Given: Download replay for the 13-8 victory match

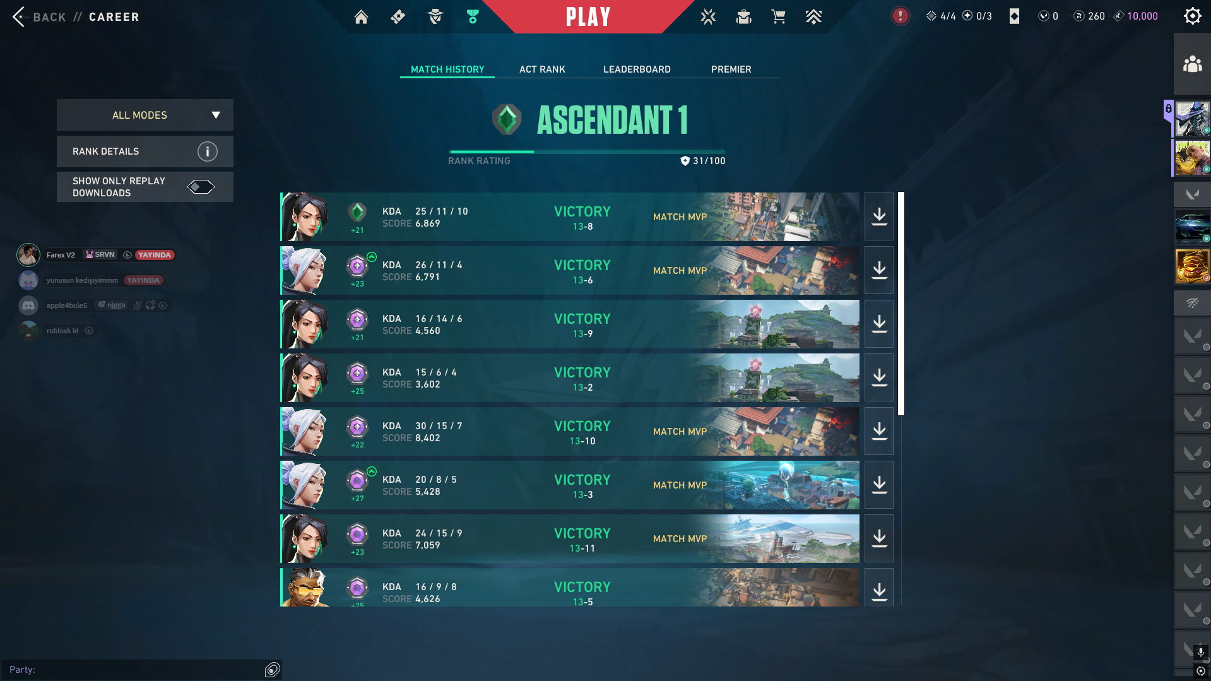Looking at the screenshot, I should point(879,216).
